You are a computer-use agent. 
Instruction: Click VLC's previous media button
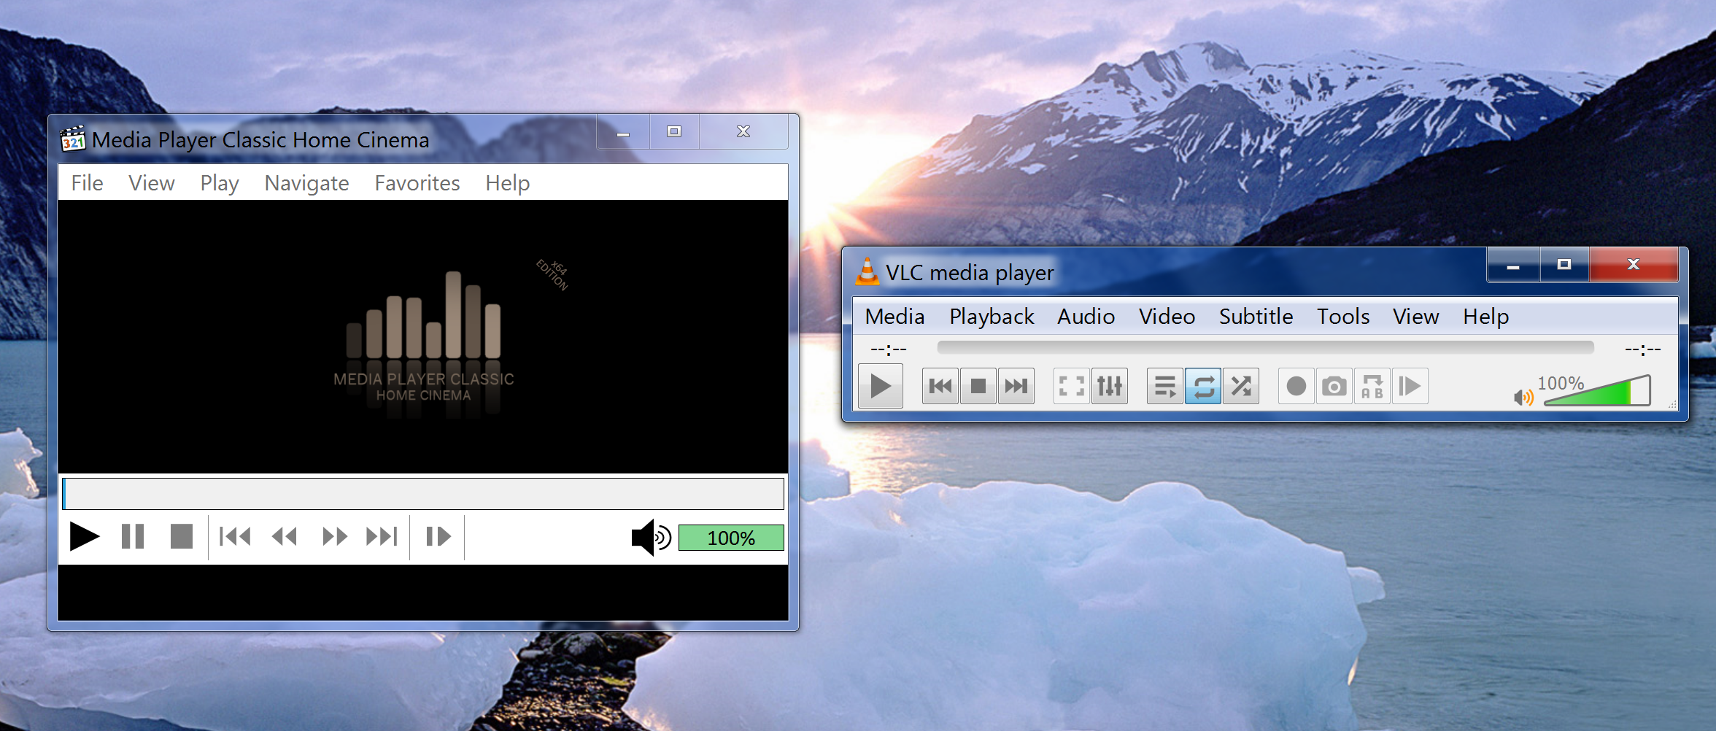940,386
